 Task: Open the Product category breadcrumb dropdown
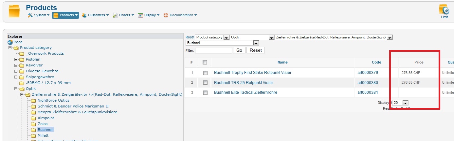(212, 37)
